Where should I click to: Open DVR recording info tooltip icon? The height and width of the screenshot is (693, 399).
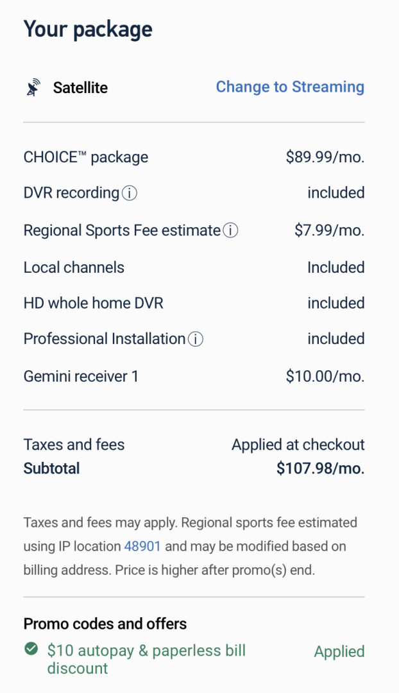click(x=129, y=193)
